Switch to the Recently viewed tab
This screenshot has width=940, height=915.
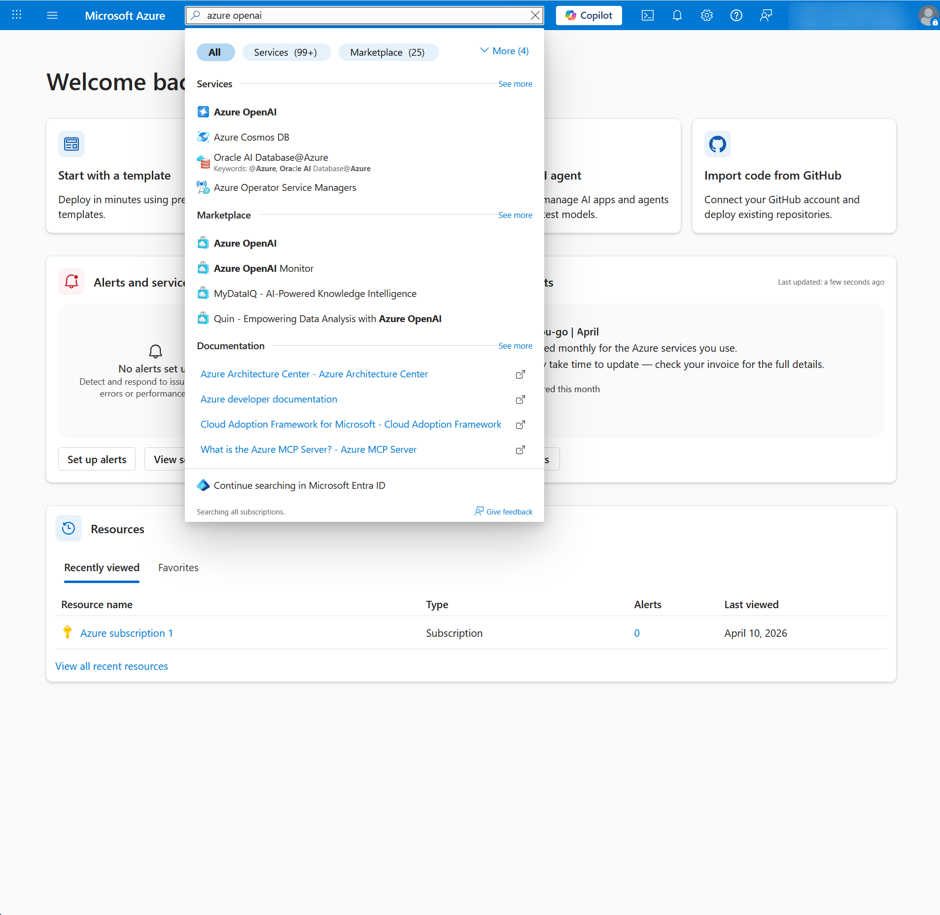pyautogui.click(x=102, y=568)
